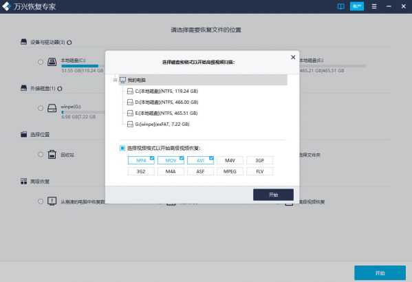
Task: Enable the M4V format option
Action: [x=230, y=160]
